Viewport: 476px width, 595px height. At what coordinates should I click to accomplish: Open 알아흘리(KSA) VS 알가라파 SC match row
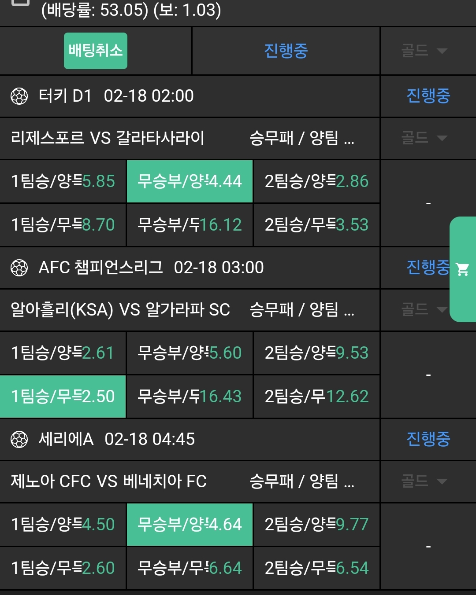(x=120, y=310)
